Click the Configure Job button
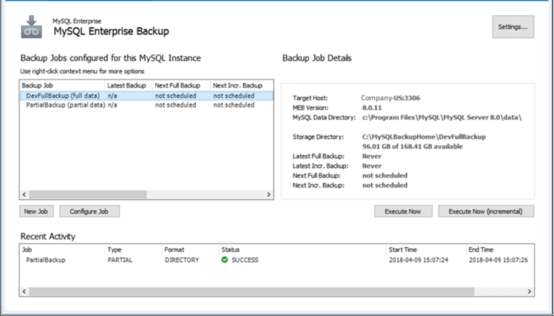This screenshot has height=316, width=554. coord(89,211)
